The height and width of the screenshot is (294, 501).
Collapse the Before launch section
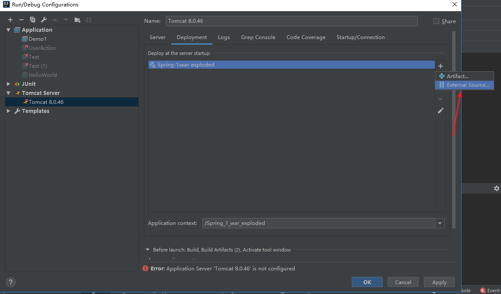148,250
